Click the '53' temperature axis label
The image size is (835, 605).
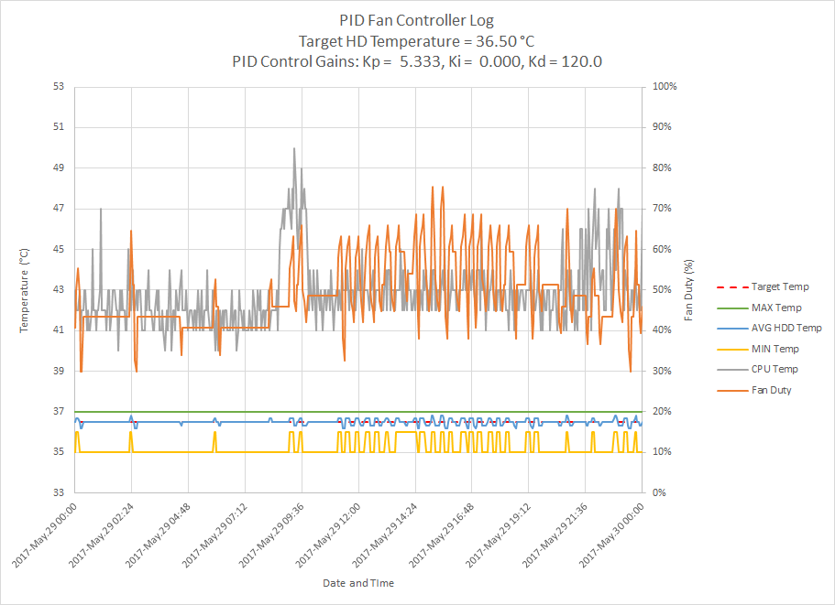[x=59, y=86]
